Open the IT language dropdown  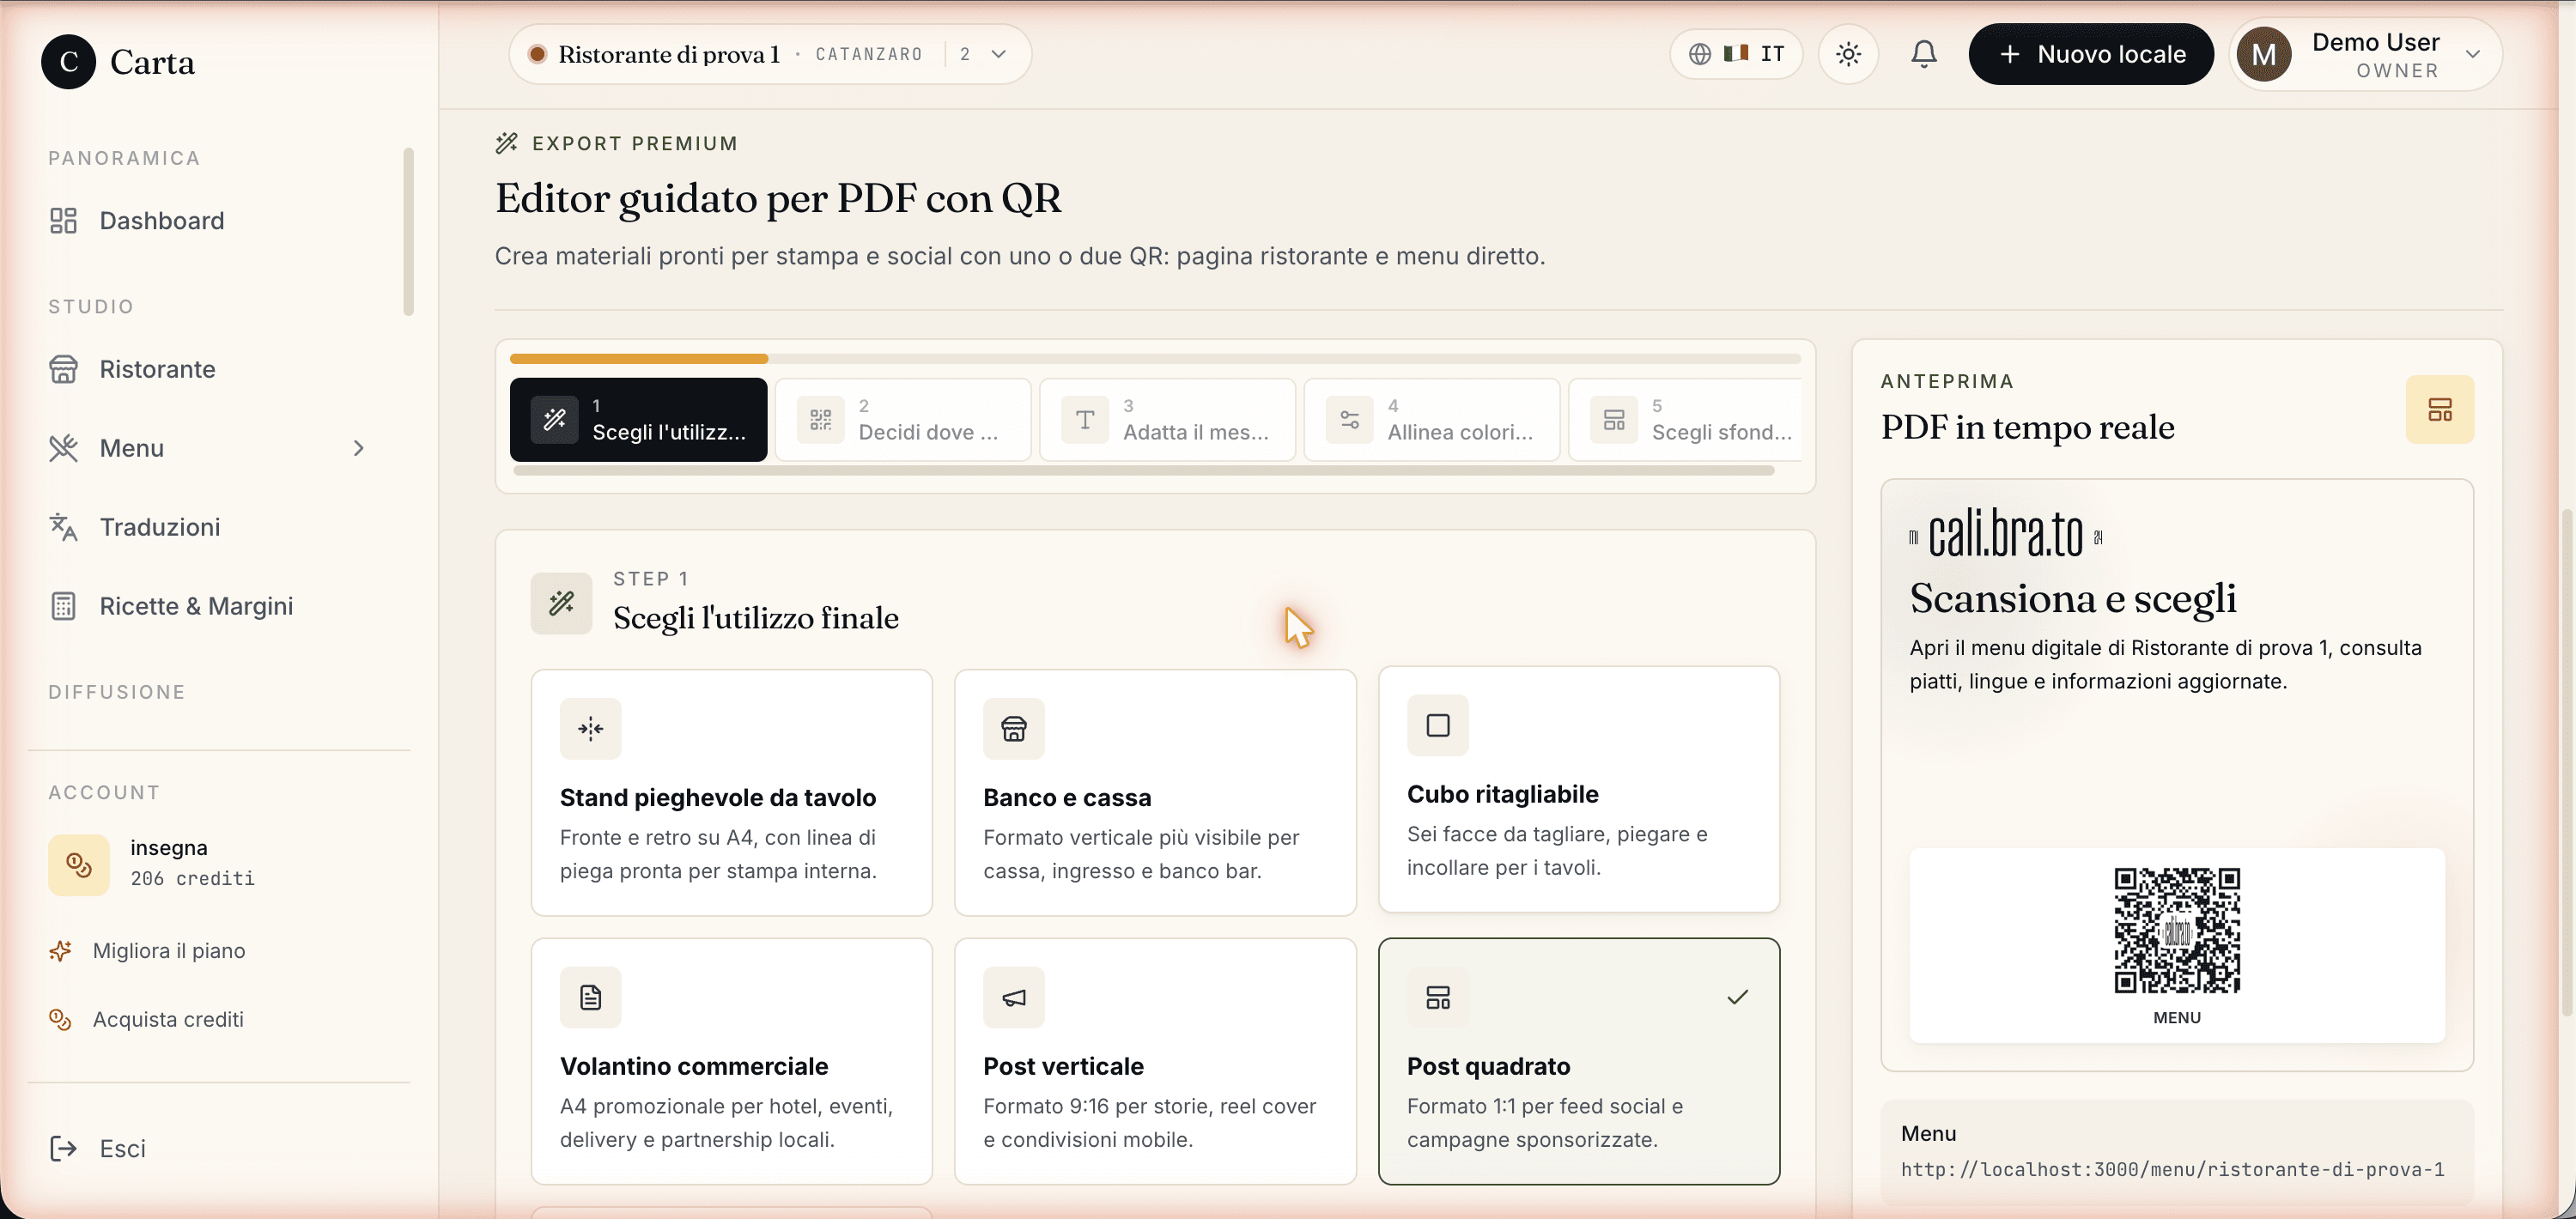coord(1736,54)
